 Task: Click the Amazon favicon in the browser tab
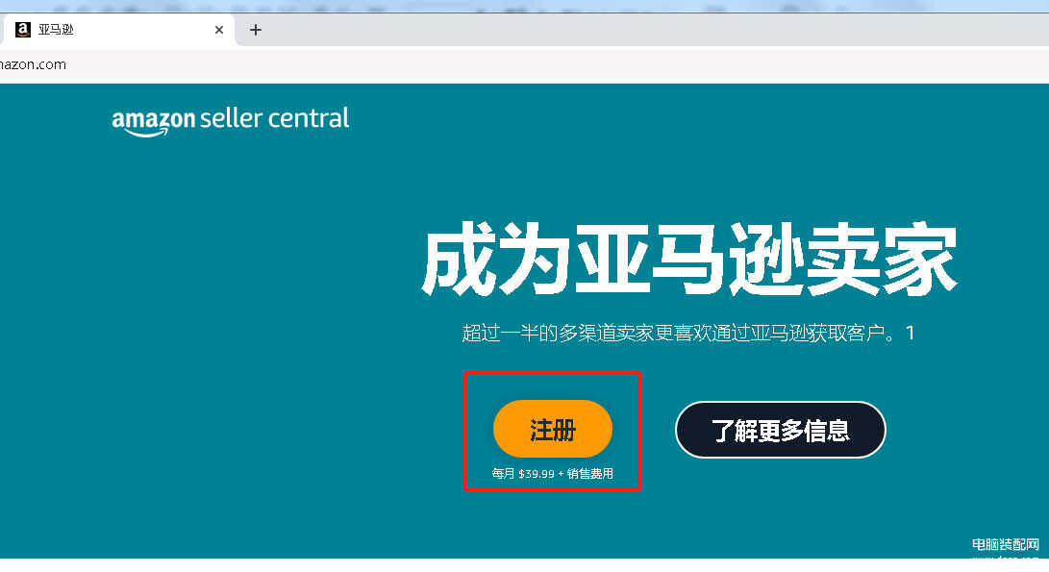click(x=23, y=30)
